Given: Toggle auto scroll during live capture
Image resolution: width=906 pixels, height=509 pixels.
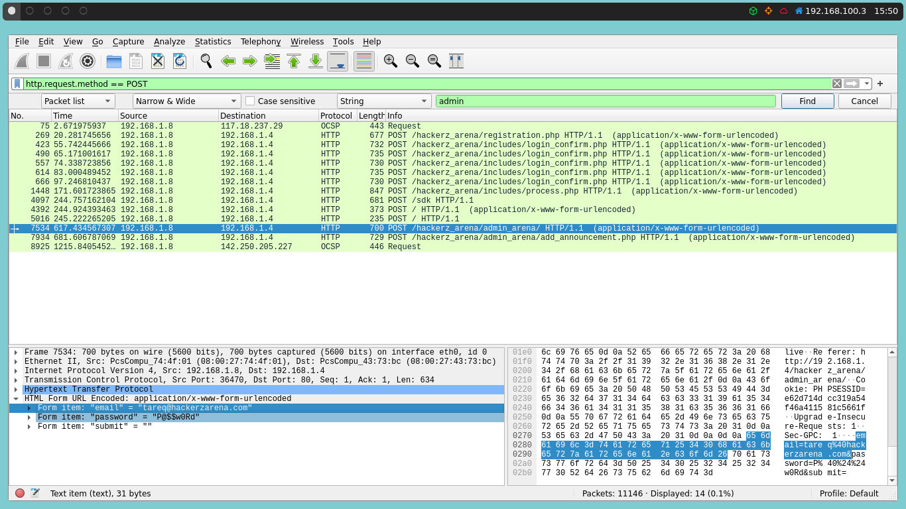Looking at the screenshot, I should pos(338,61).
